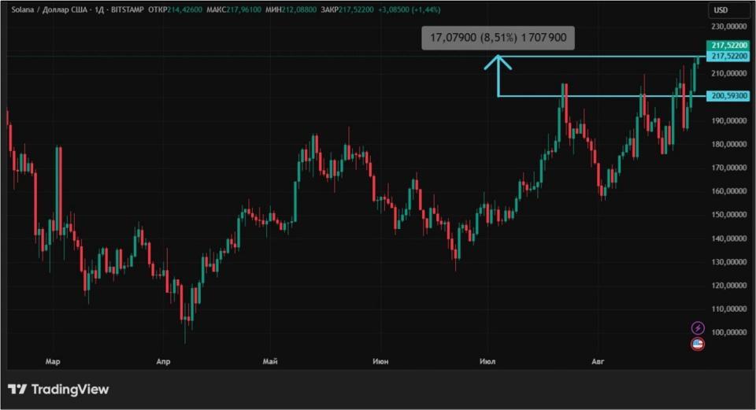This screenshot has height=410, width=756.
Task: Select the 200,59300 price label
Action: pyautogui.click(x=728, y=96)
